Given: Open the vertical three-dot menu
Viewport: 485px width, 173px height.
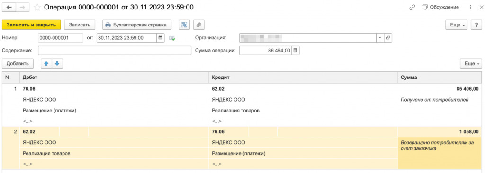Looking at the screenshot, I should point(470,7).
